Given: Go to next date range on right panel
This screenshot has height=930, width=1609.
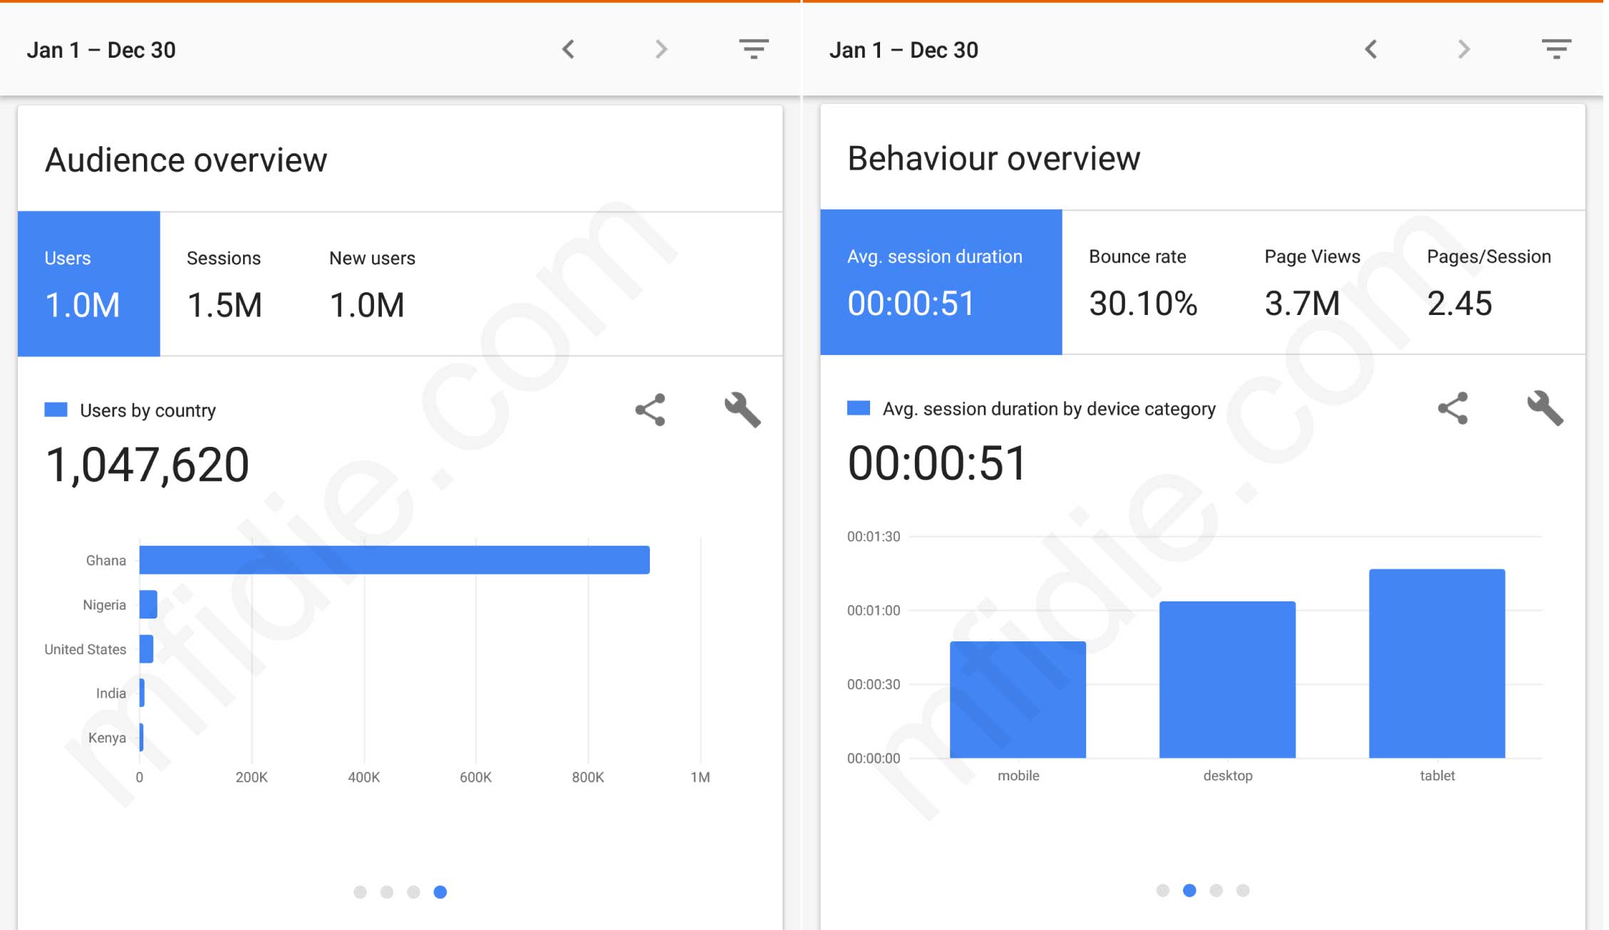Looking at the screenshot, I should point(1464,49).
